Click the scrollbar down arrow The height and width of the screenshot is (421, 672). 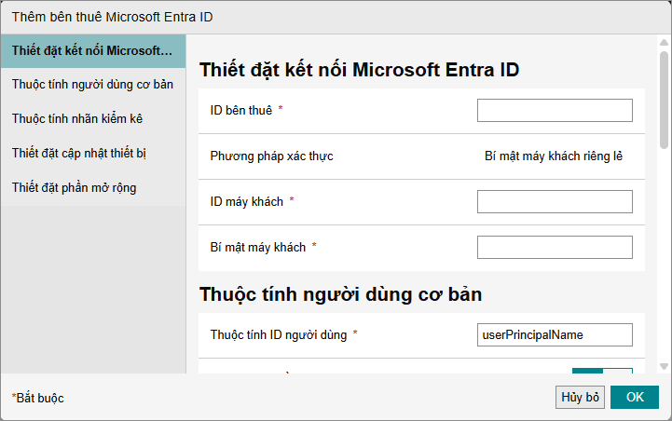click(664, 367)
